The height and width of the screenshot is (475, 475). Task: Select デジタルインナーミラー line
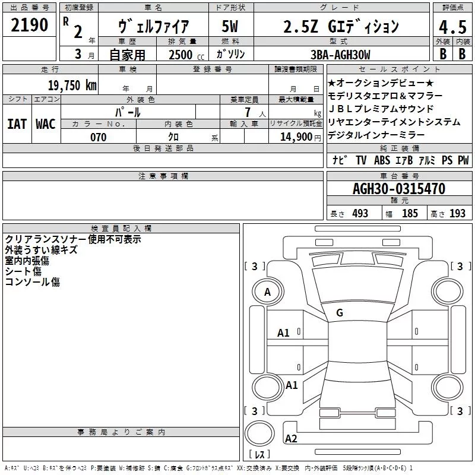point(376,135)
